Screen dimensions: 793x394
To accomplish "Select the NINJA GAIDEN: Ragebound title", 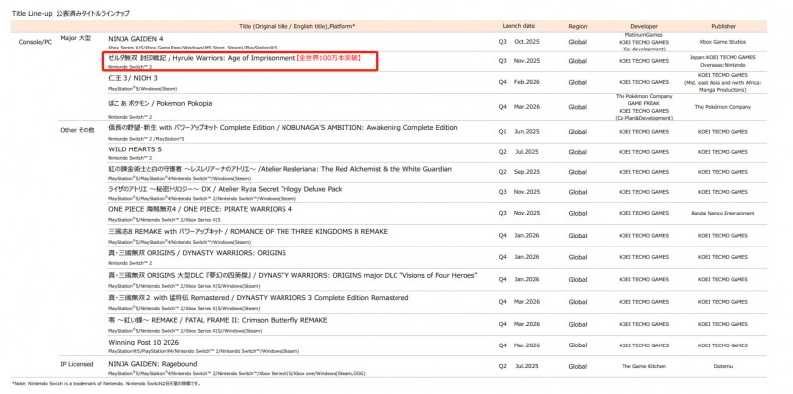I will (x=153, y=364).
